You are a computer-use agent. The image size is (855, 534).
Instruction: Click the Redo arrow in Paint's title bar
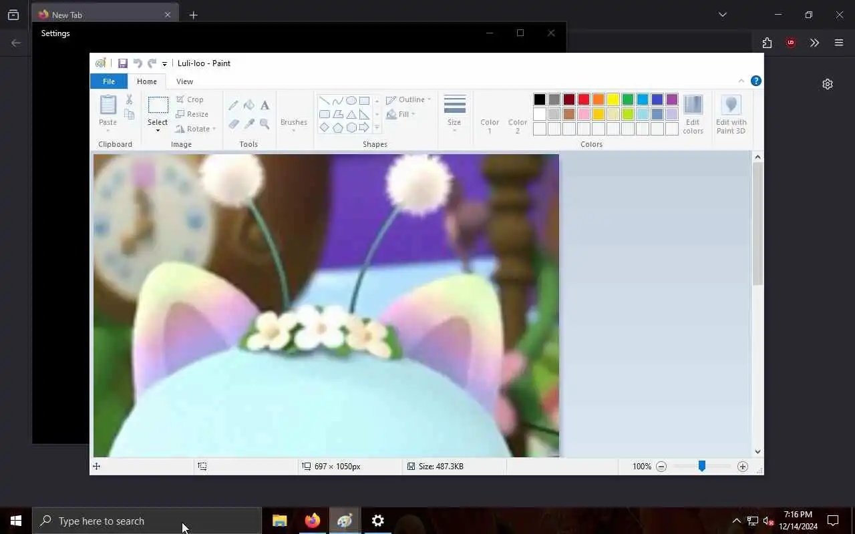152,63
